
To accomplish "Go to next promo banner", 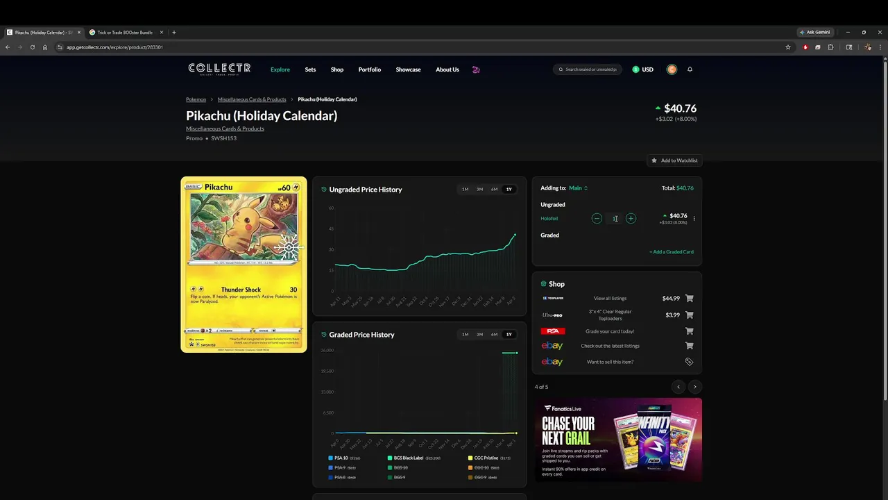I will (694, 387).
